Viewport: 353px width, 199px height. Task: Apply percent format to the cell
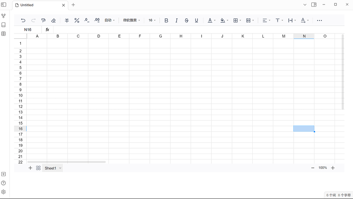point(77,20)
